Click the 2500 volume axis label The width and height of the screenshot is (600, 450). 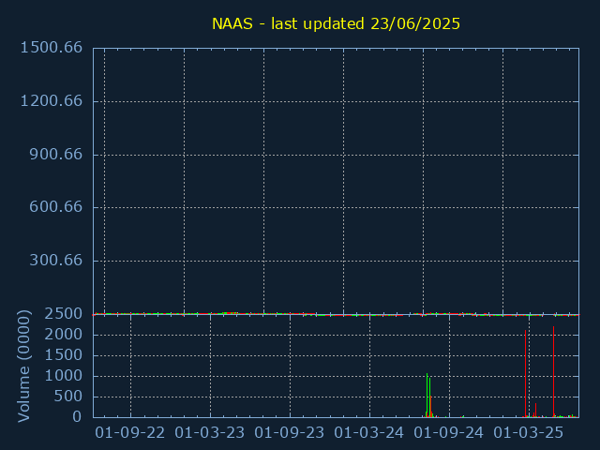(64, 314)
